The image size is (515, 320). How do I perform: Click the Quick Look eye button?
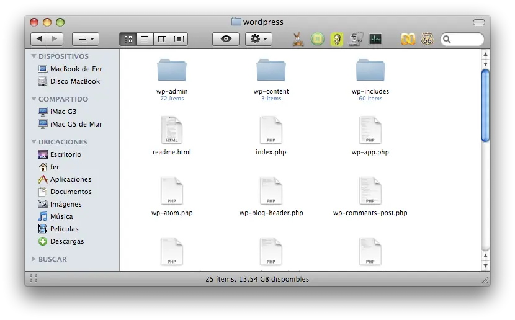[226, 39]
